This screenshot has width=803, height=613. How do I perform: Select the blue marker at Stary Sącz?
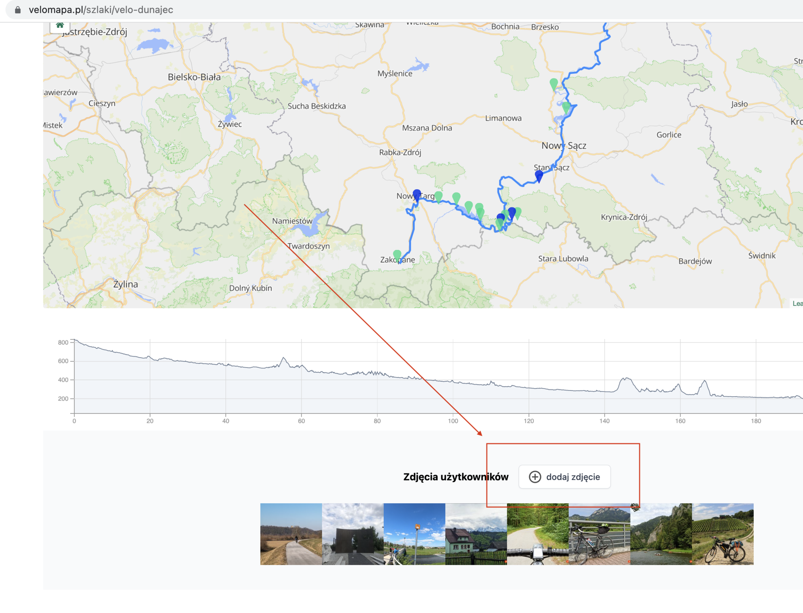(x=539, y=176)
